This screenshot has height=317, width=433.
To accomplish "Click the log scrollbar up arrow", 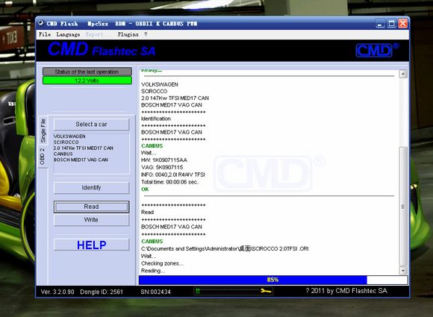I will point(403,74).
